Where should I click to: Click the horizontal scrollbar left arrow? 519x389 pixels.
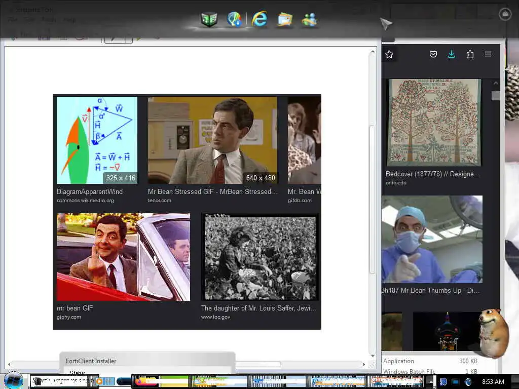click(x=9, y=364)
